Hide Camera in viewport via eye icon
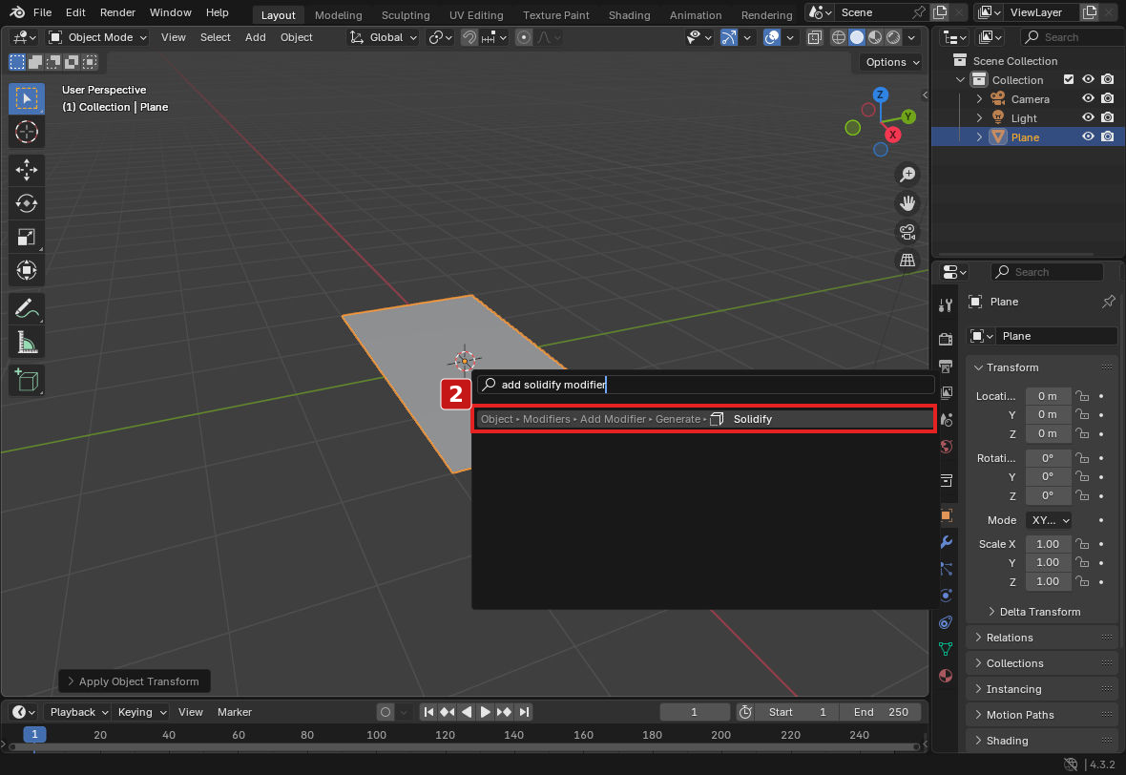This screenshot has width=1126, height=775. pyautogui.click(x=1089, y=98)
